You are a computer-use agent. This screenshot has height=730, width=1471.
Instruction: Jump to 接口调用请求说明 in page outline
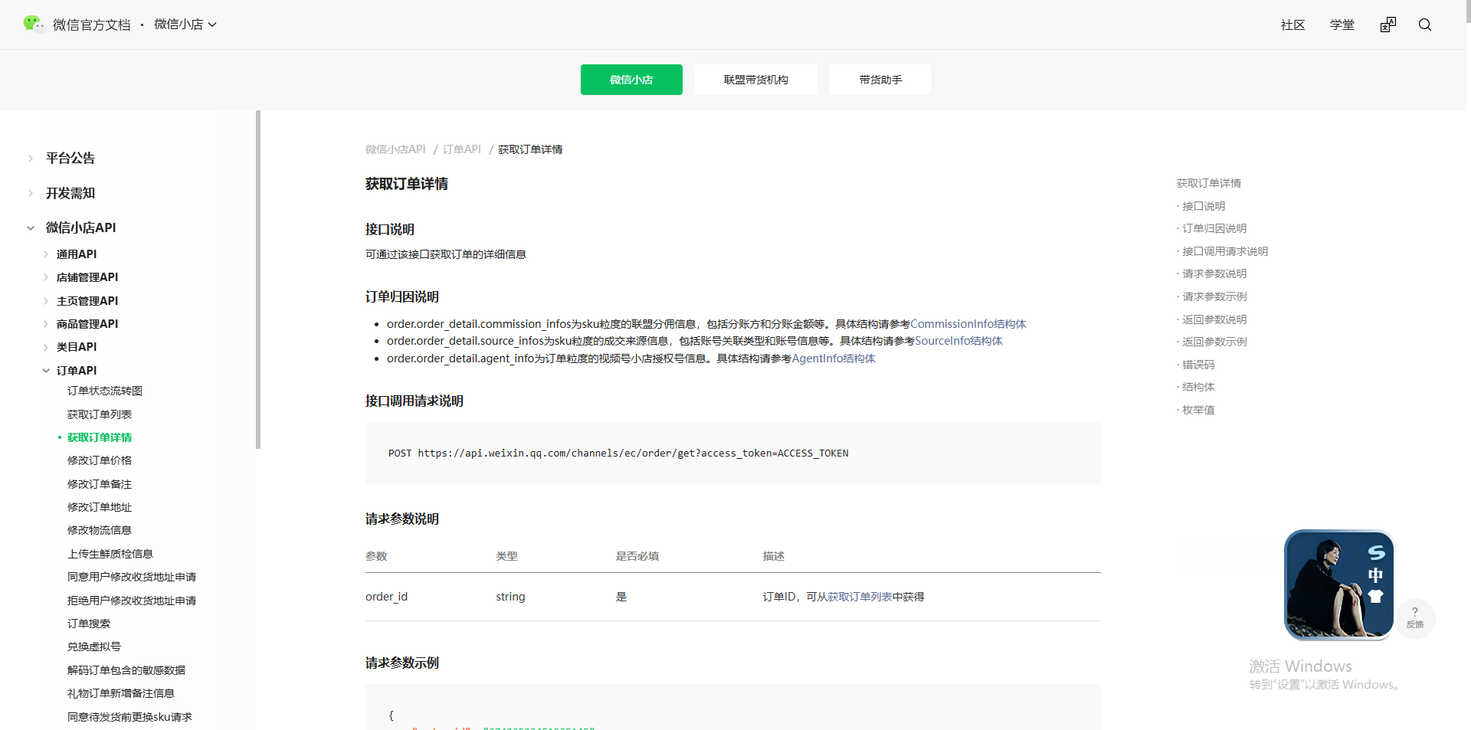click(1225, 251)
